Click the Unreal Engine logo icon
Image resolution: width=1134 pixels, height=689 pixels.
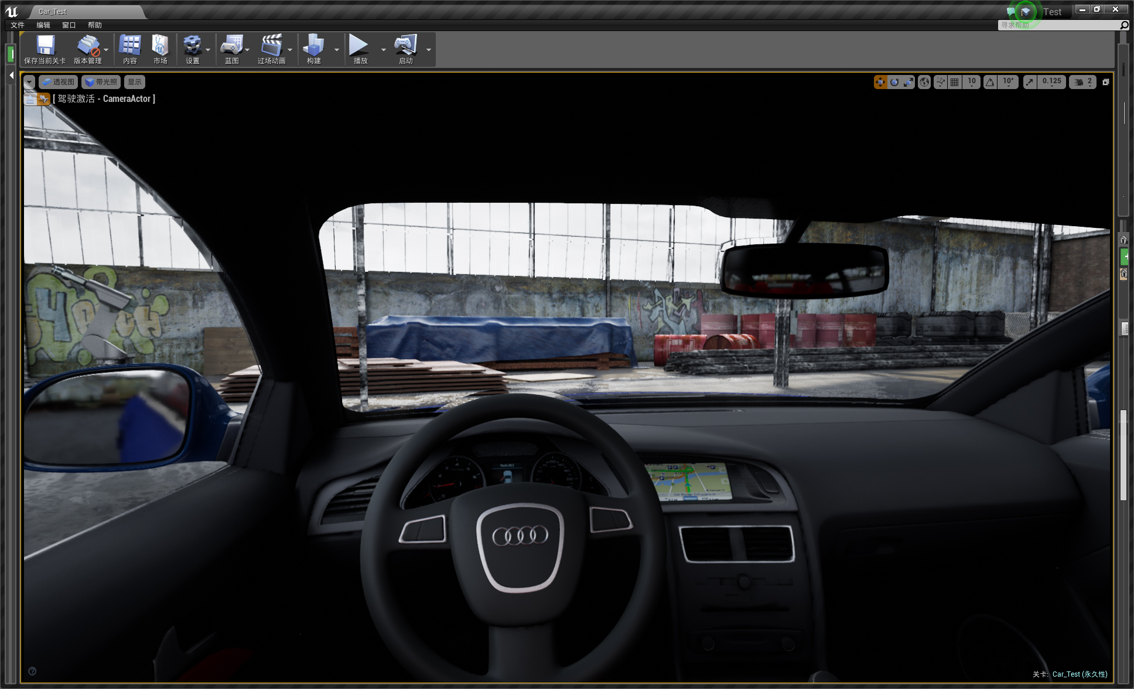[12, 11]
